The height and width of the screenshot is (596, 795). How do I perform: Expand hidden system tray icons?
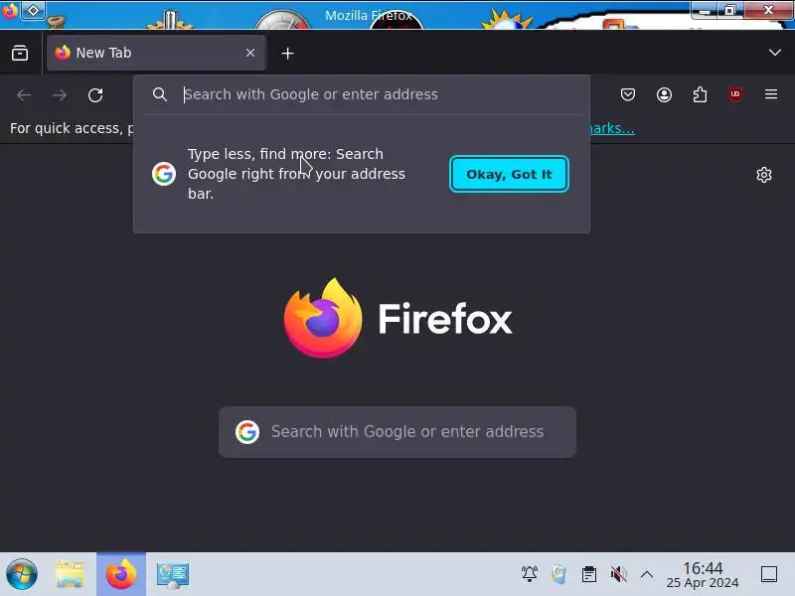pos(647,574)
